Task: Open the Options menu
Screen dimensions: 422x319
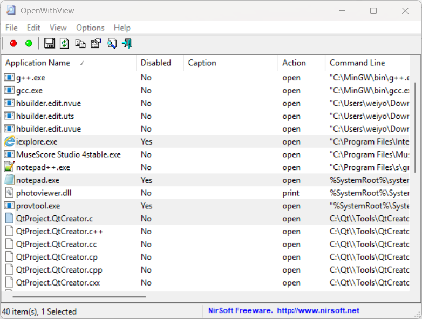Action: (x=90, y=28)
